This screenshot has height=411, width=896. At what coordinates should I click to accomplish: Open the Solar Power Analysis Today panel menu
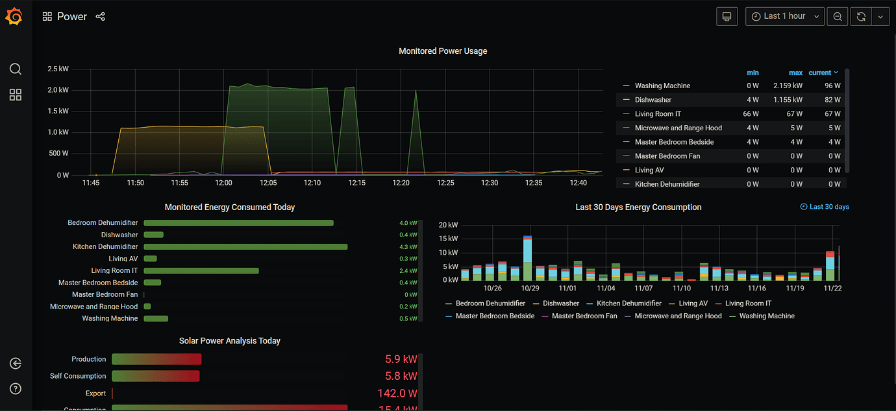[229, 340]
